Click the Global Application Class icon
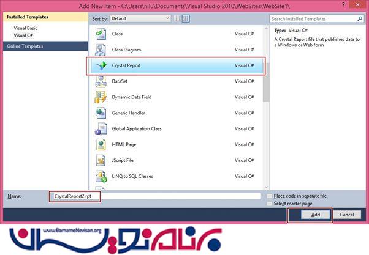 click(101, 128)
